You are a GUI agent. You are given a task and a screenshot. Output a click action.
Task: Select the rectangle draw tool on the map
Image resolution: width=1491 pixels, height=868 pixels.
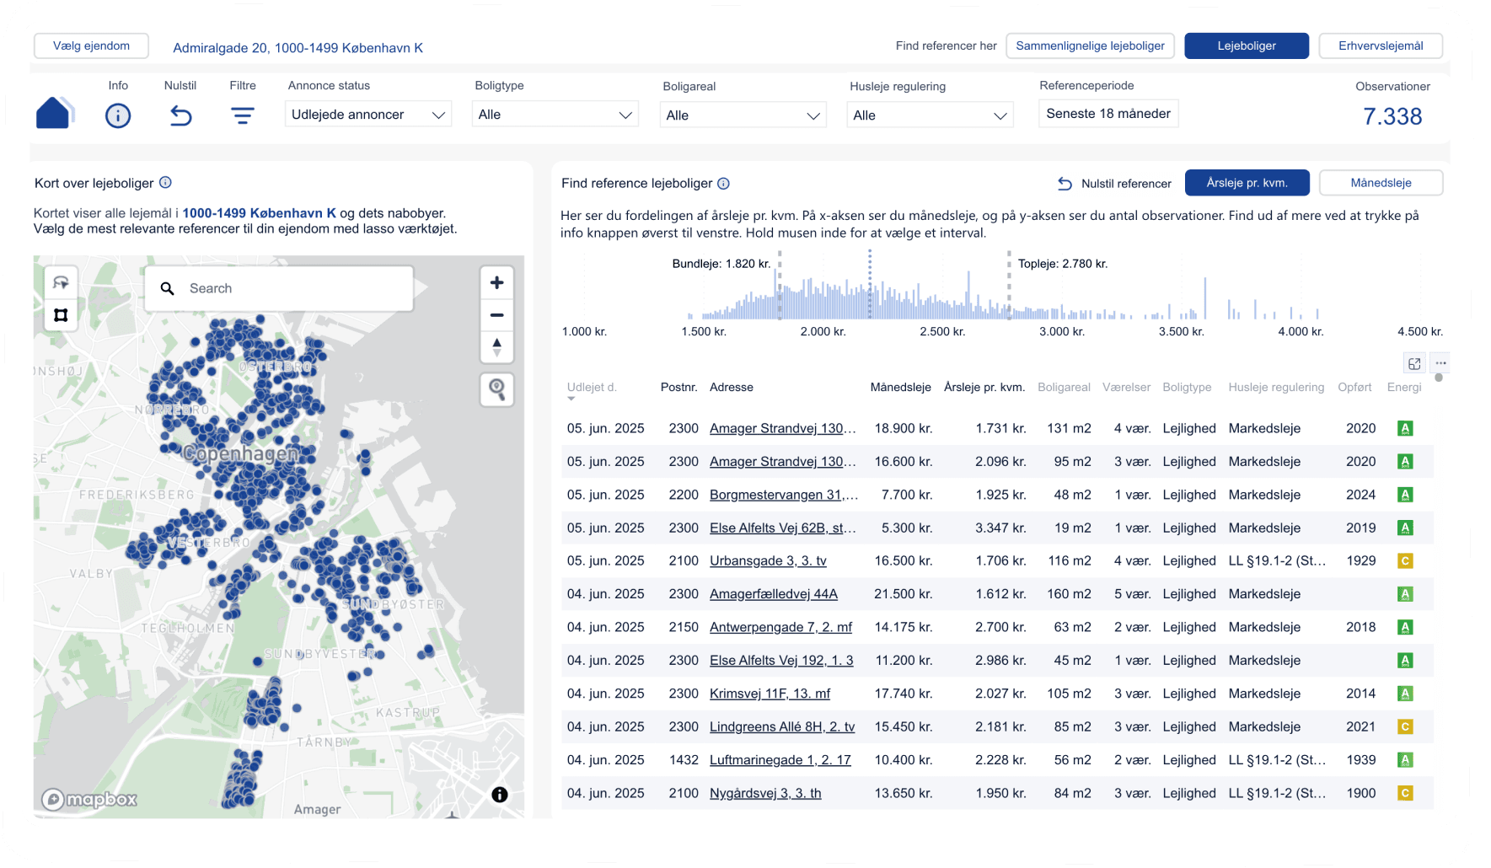62,315
